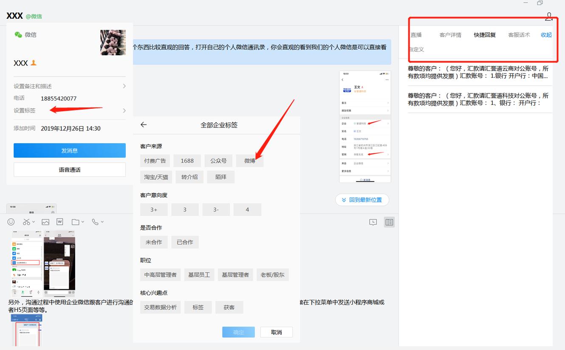Open the emoji picker in the chat toolbar
This screenshot has height=350, width=565.
[11, 221]
